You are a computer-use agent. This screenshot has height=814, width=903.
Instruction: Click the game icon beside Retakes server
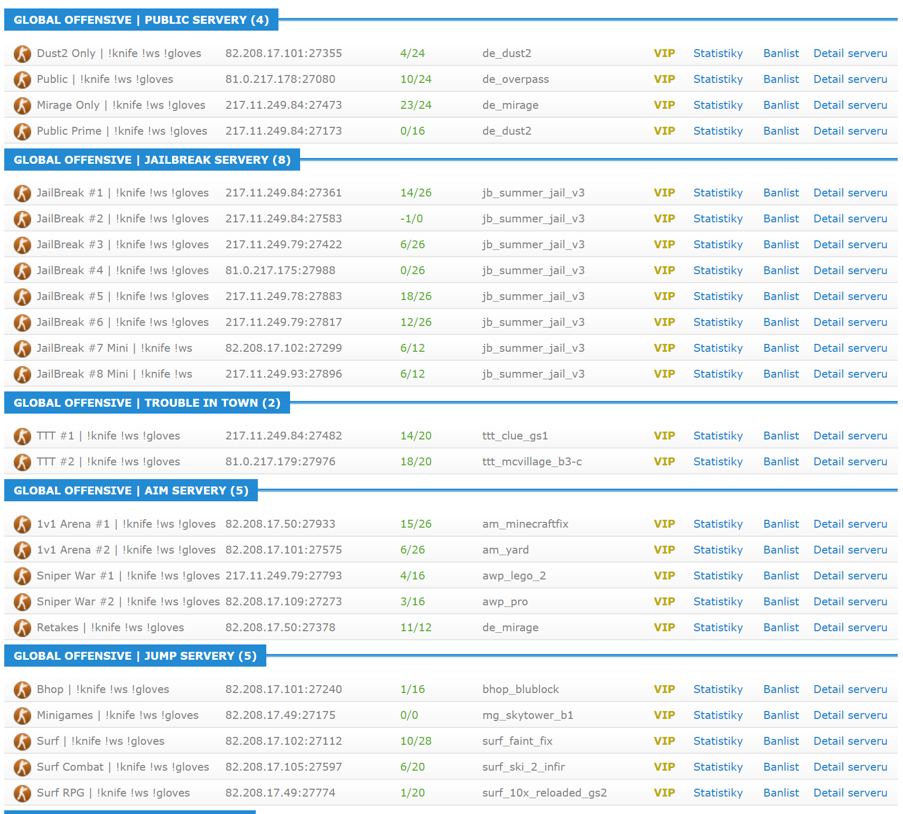(x=22, y=628)
